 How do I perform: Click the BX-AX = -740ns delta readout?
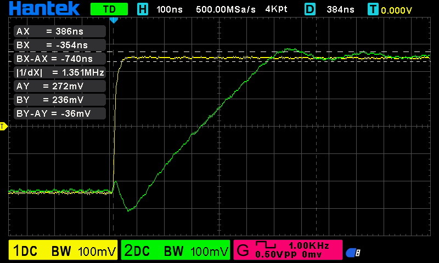60,59
